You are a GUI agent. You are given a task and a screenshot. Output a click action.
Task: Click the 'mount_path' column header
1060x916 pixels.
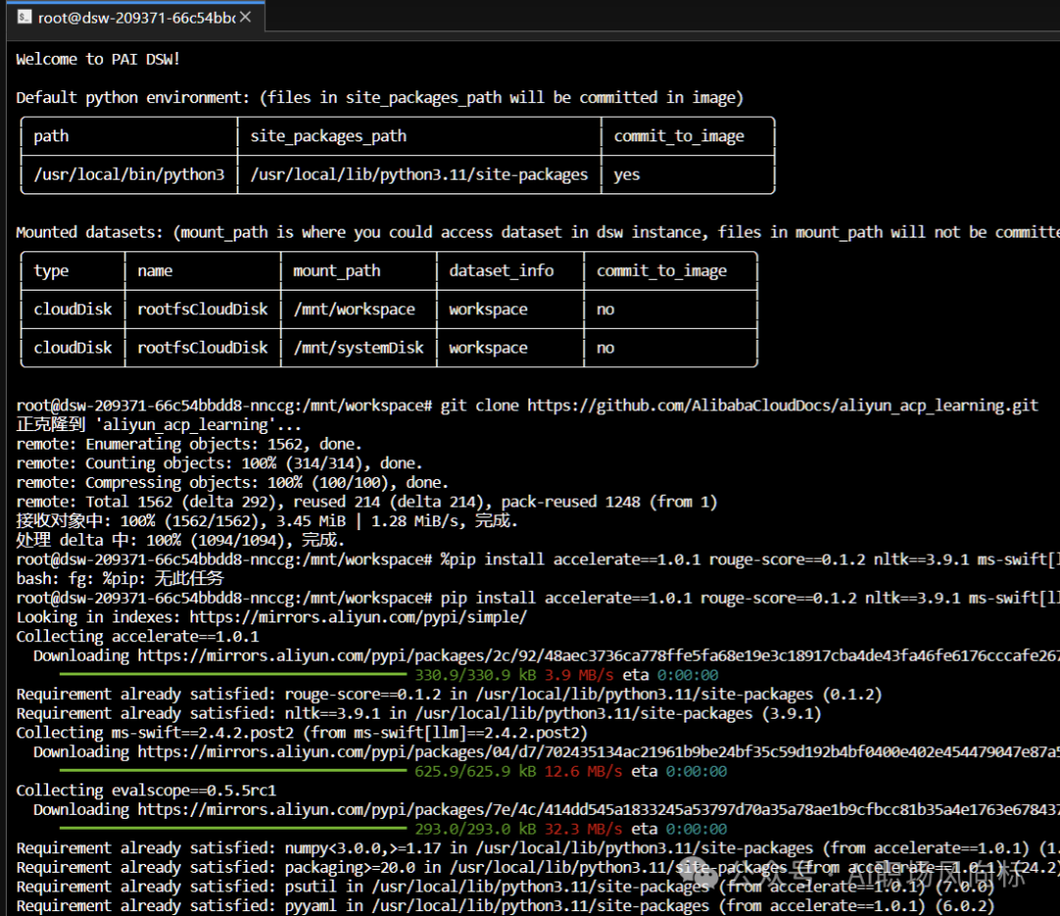click(337, 270)
